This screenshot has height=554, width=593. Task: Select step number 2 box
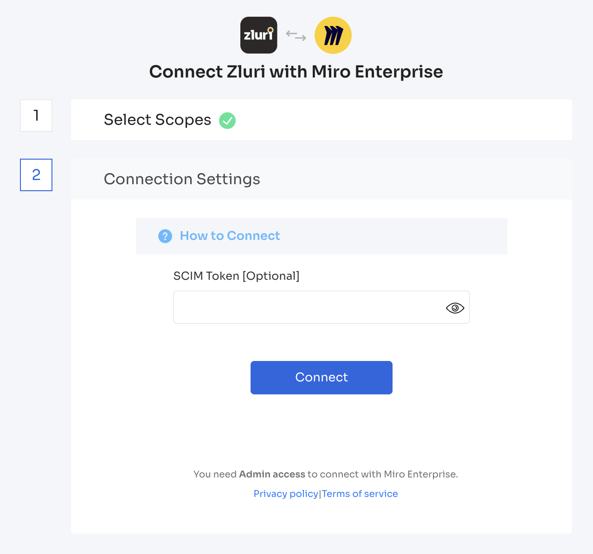click(x=36, y=175)
